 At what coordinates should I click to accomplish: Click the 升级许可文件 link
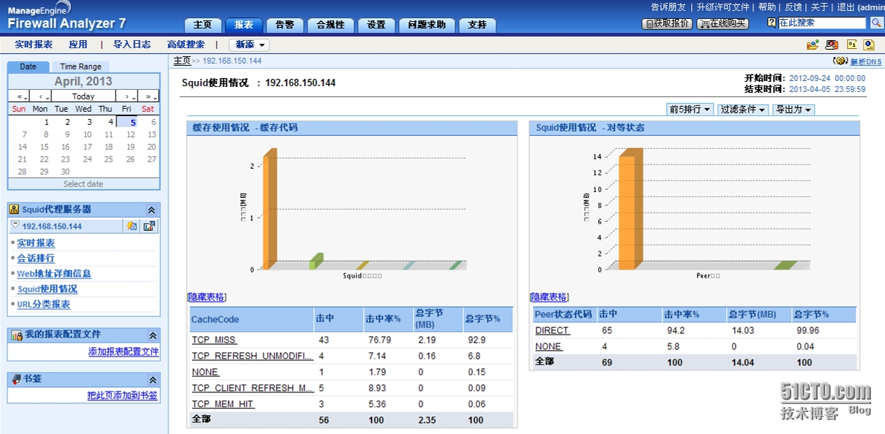coord(722,7)
